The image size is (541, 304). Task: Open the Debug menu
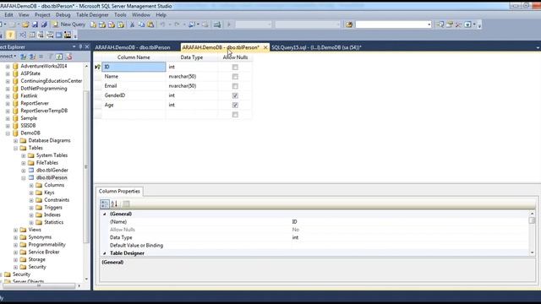click(x=63, y=15)
